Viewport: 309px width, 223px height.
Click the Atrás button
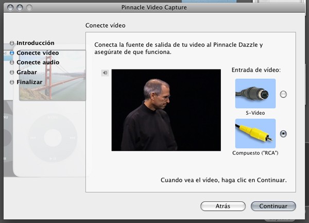(223, 206)
